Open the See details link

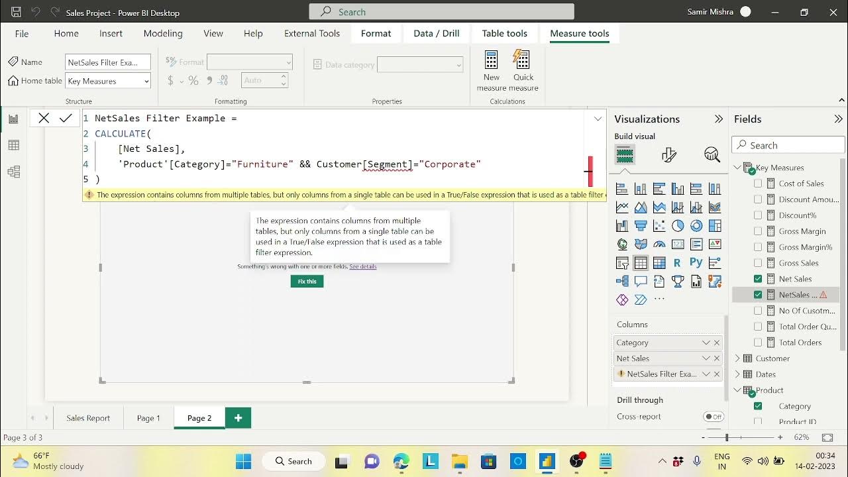(363, 266)
